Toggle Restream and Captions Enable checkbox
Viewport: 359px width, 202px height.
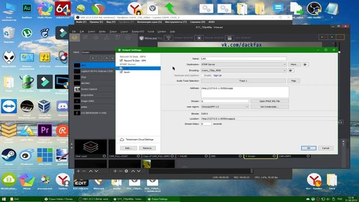point(202,75)
